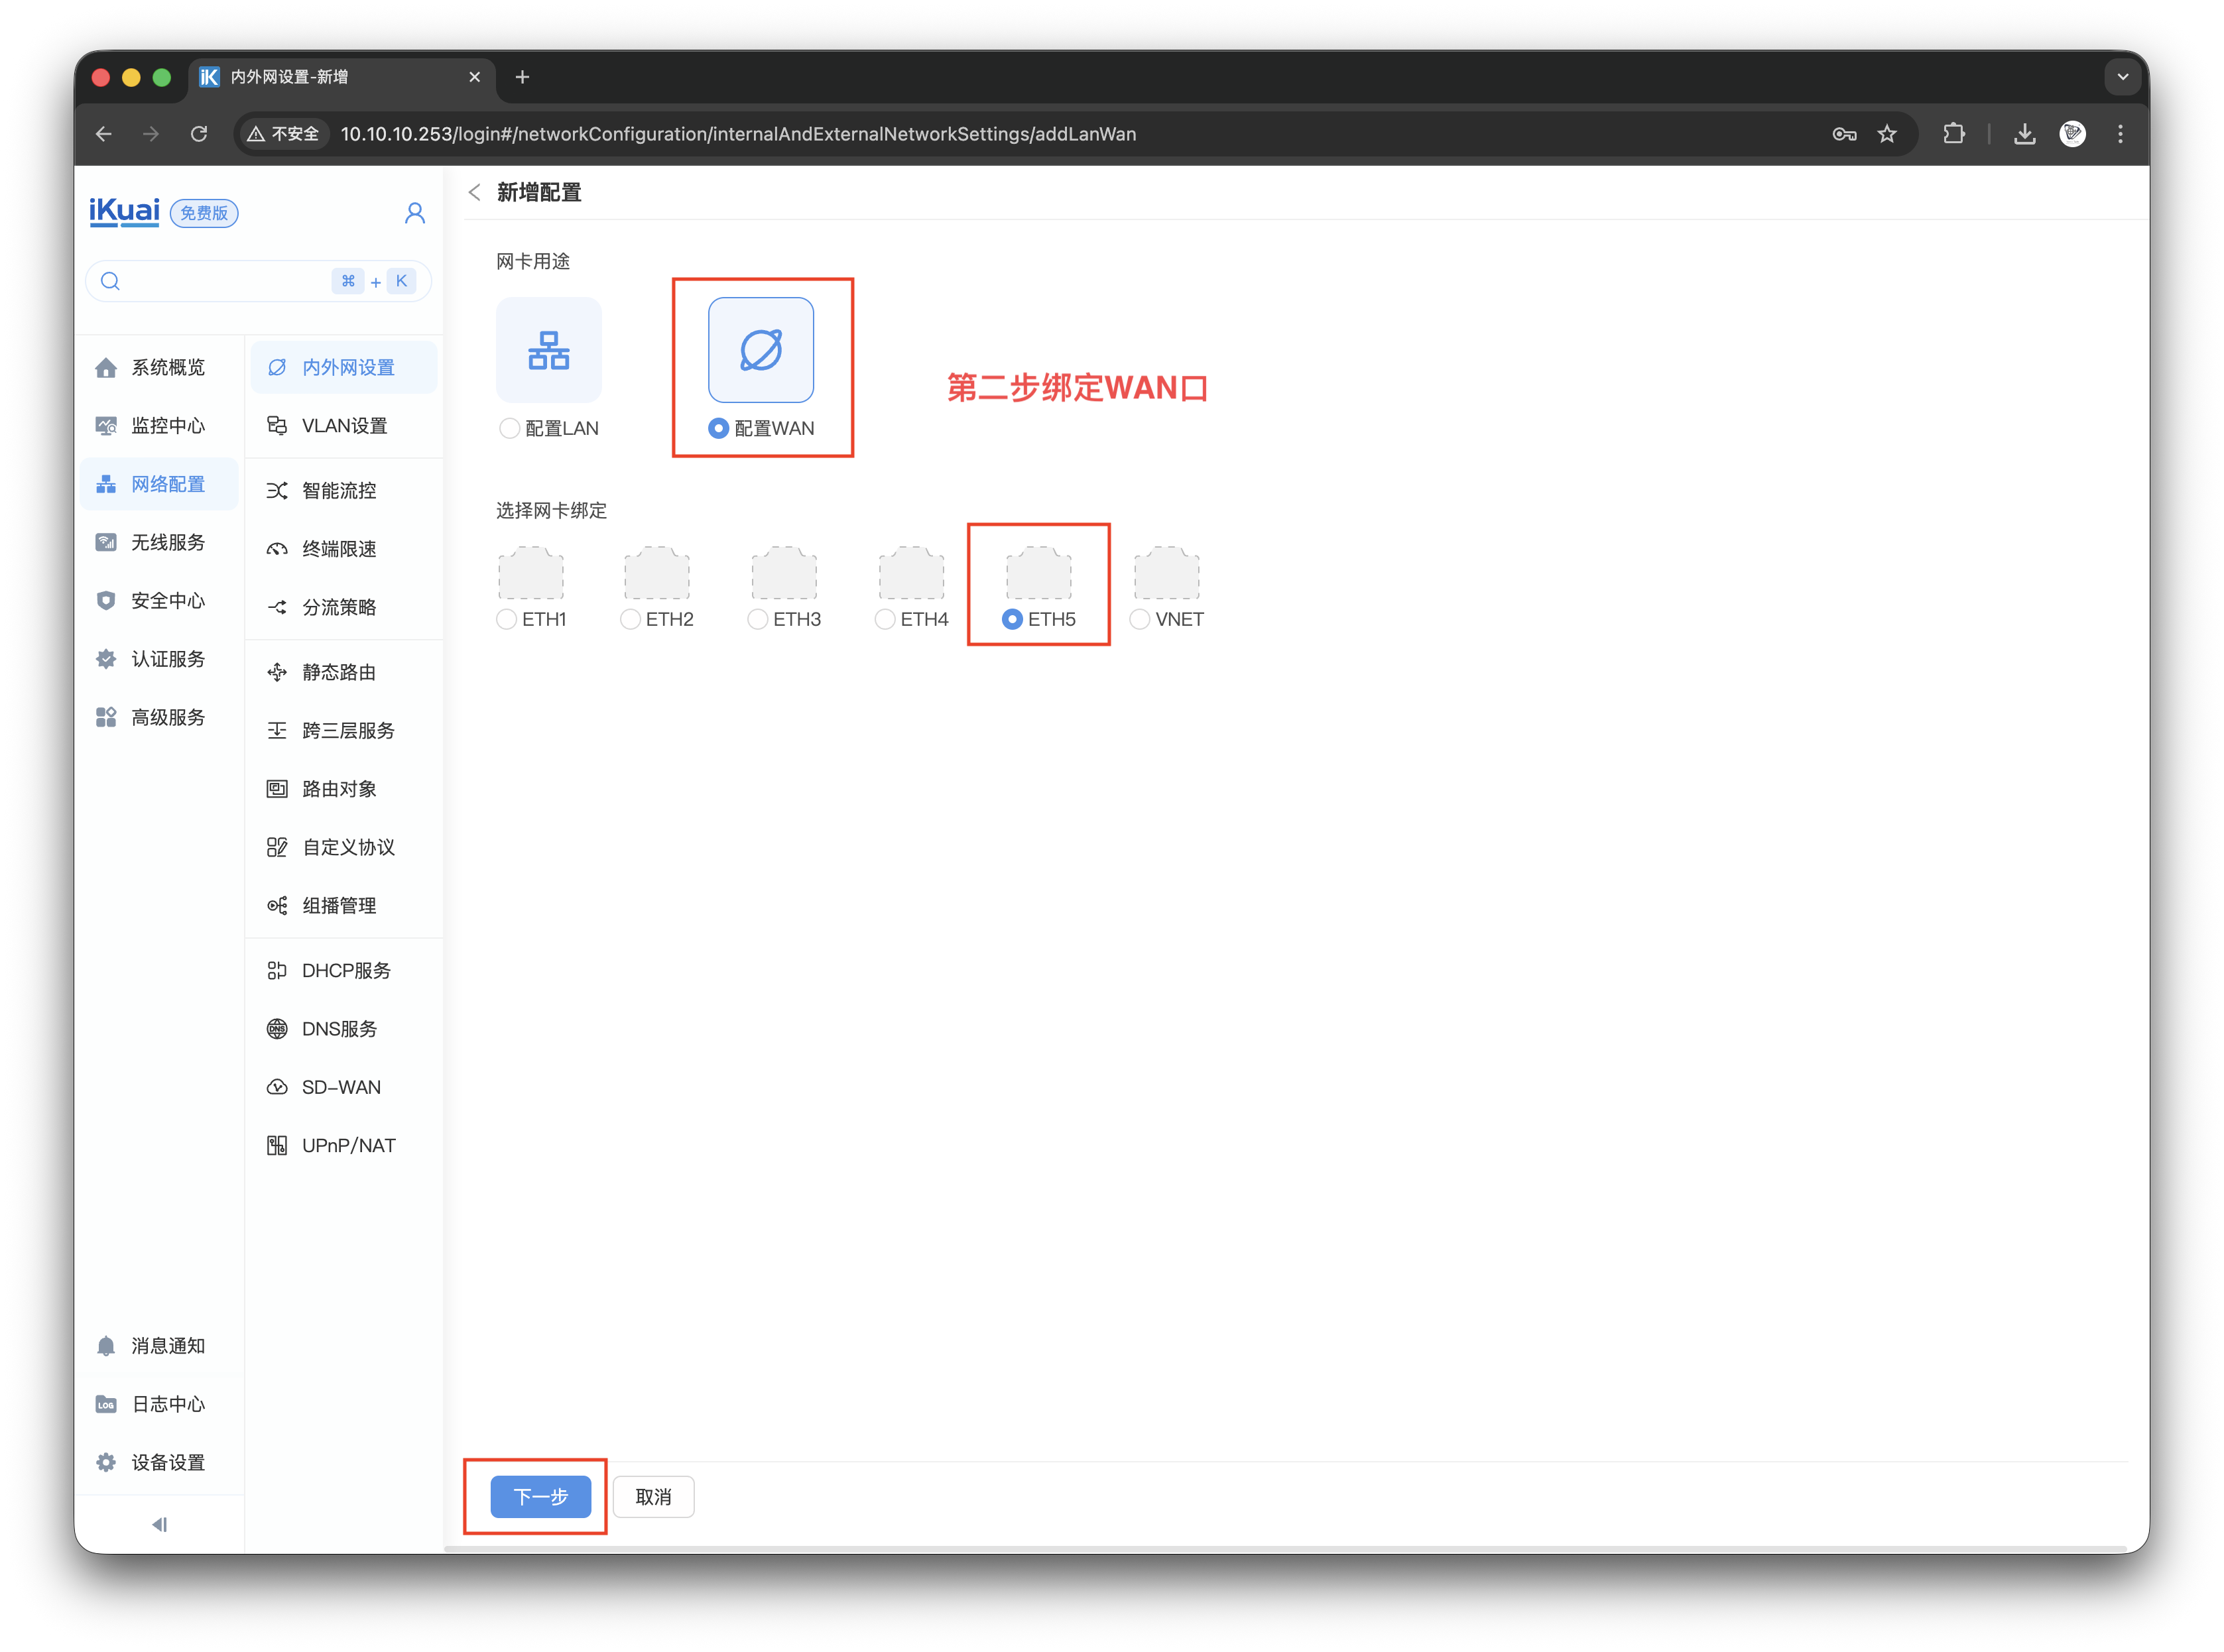Go back using the 新增配置 chevron
Image resolution: width=2224 pixels, height=1652 pixels.
point(475,192)
